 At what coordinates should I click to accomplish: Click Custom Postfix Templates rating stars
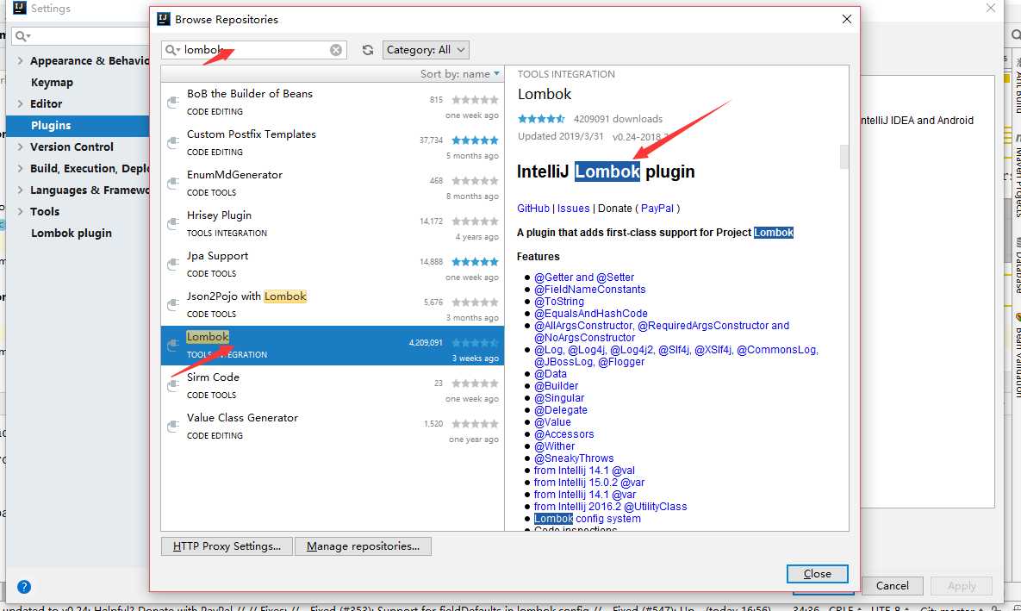pos(476,140)
